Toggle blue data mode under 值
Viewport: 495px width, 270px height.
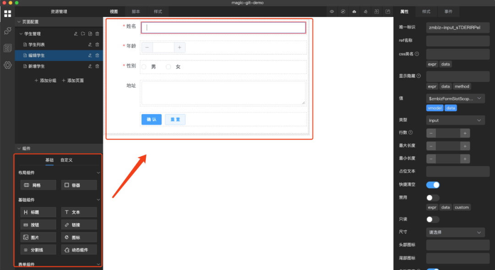[x=451, y=108]
